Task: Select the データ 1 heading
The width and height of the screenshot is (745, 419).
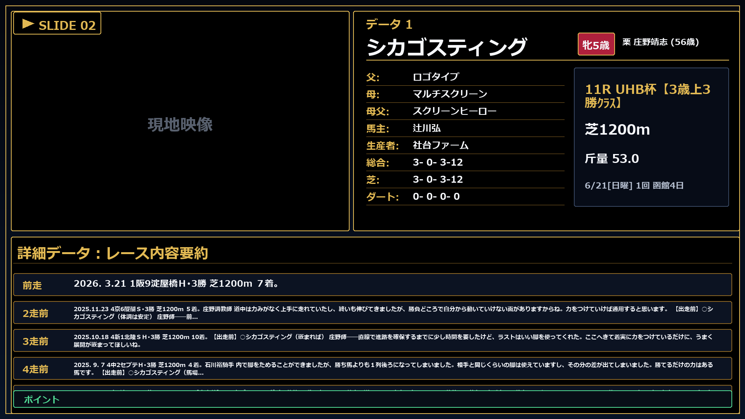Action: tap(389, 24)
